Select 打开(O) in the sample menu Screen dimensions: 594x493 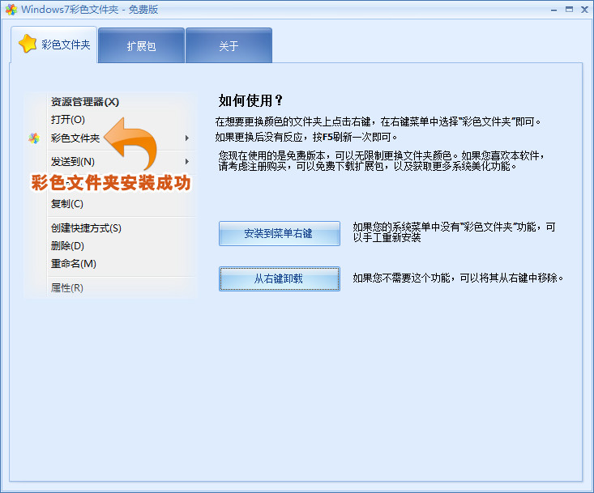(x=68, y=120)
